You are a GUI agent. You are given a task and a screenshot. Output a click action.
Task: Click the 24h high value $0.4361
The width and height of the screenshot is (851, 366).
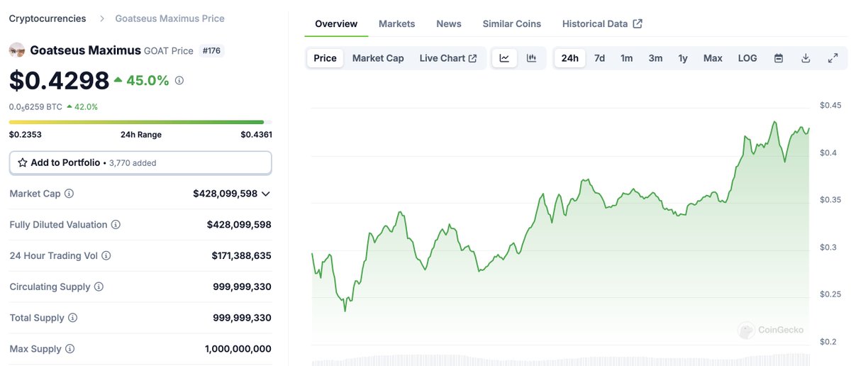pyautogui.click(x=256, y=135)
